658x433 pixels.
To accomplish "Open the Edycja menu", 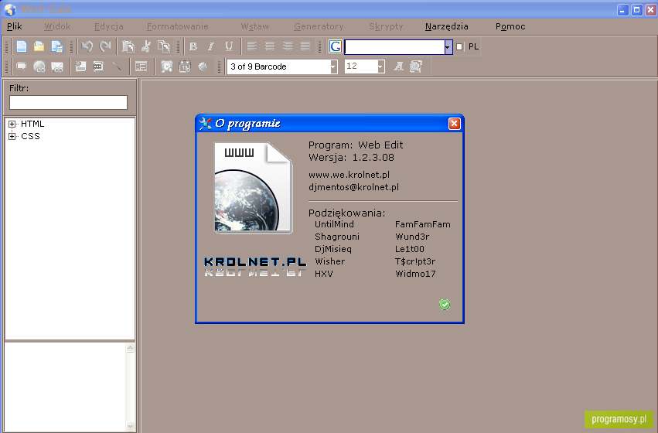I will pyautogui.click(x=109, y=26).
